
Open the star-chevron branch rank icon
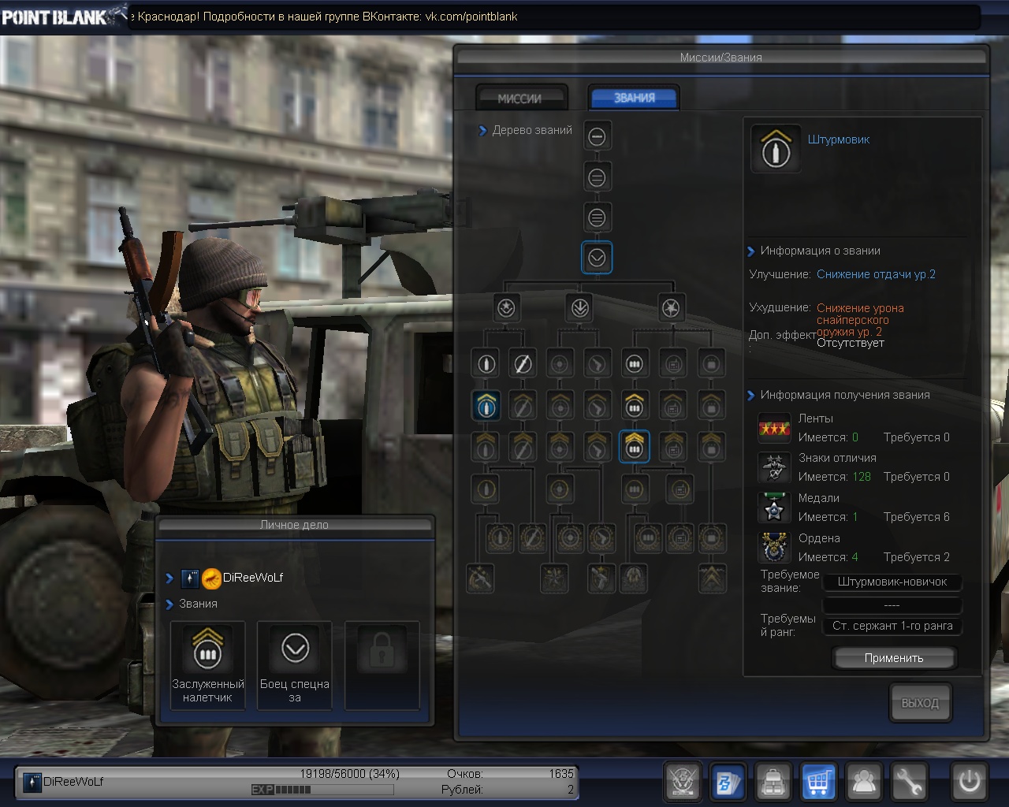point(506,308)
